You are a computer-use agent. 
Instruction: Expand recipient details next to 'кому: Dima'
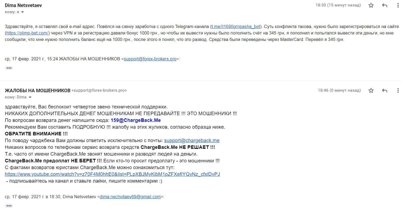[30, 97]
